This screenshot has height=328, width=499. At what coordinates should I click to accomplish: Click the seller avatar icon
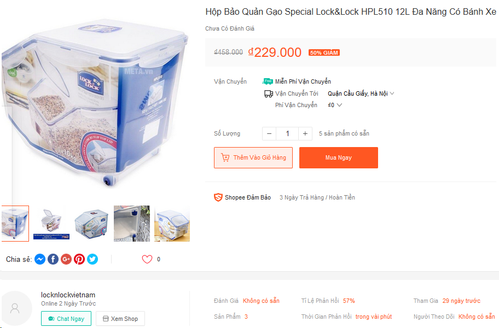[x=15, y=308]
